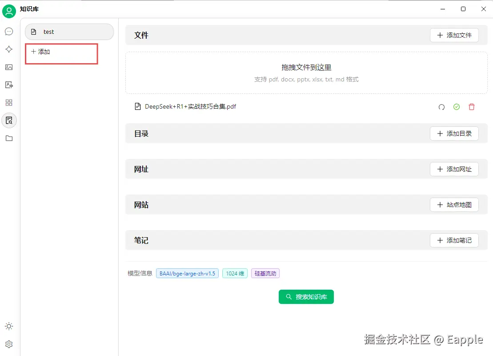Open the translate sidebar icon
Viewport: 493px width, 356px height.
(9, 85)
